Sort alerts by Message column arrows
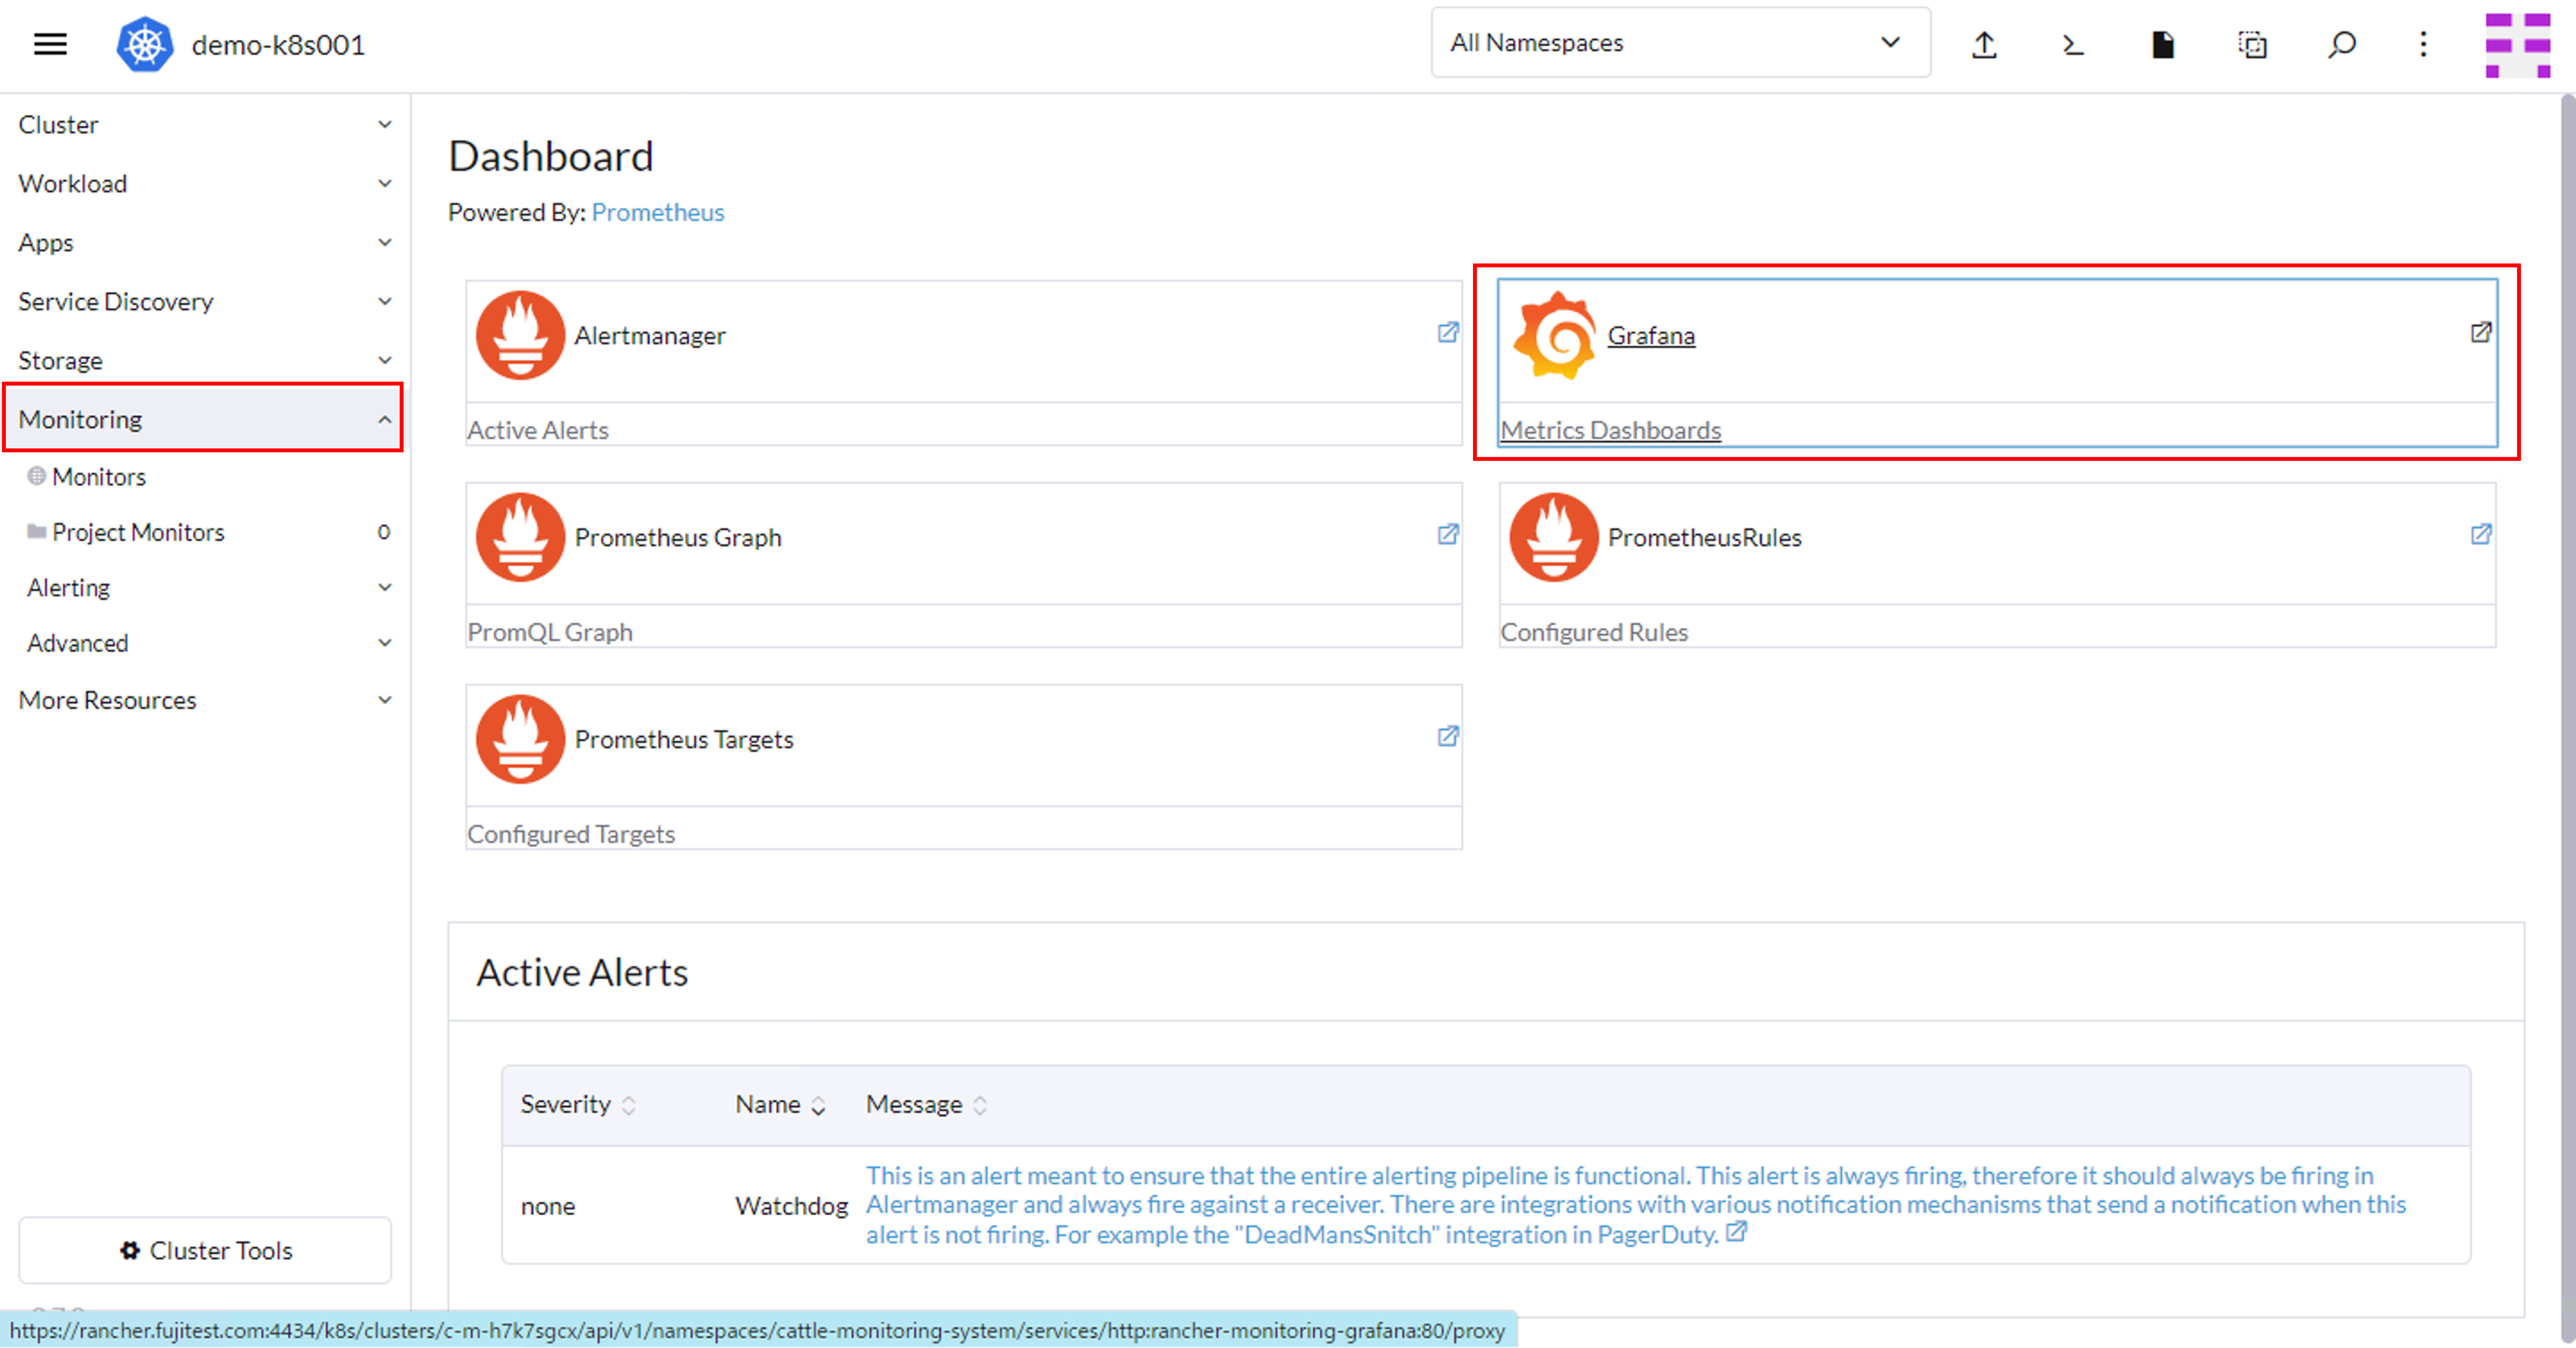This screenshot has width=2576, height=1348. pos(980,1105)
